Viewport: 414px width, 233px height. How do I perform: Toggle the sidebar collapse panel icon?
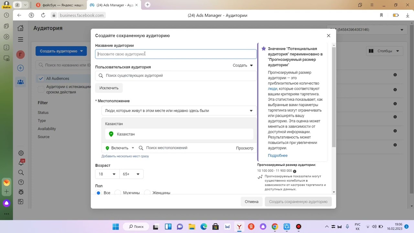(x=21, y=202)
